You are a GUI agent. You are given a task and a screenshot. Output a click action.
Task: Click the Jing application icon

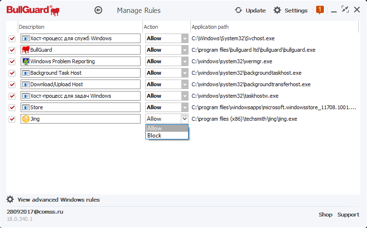pos(26,119)
